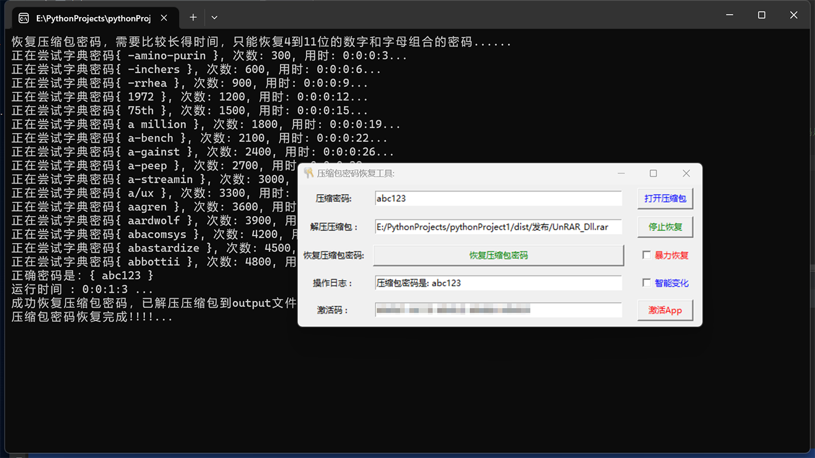Click the 停止恢复 button

coord(665,227)
